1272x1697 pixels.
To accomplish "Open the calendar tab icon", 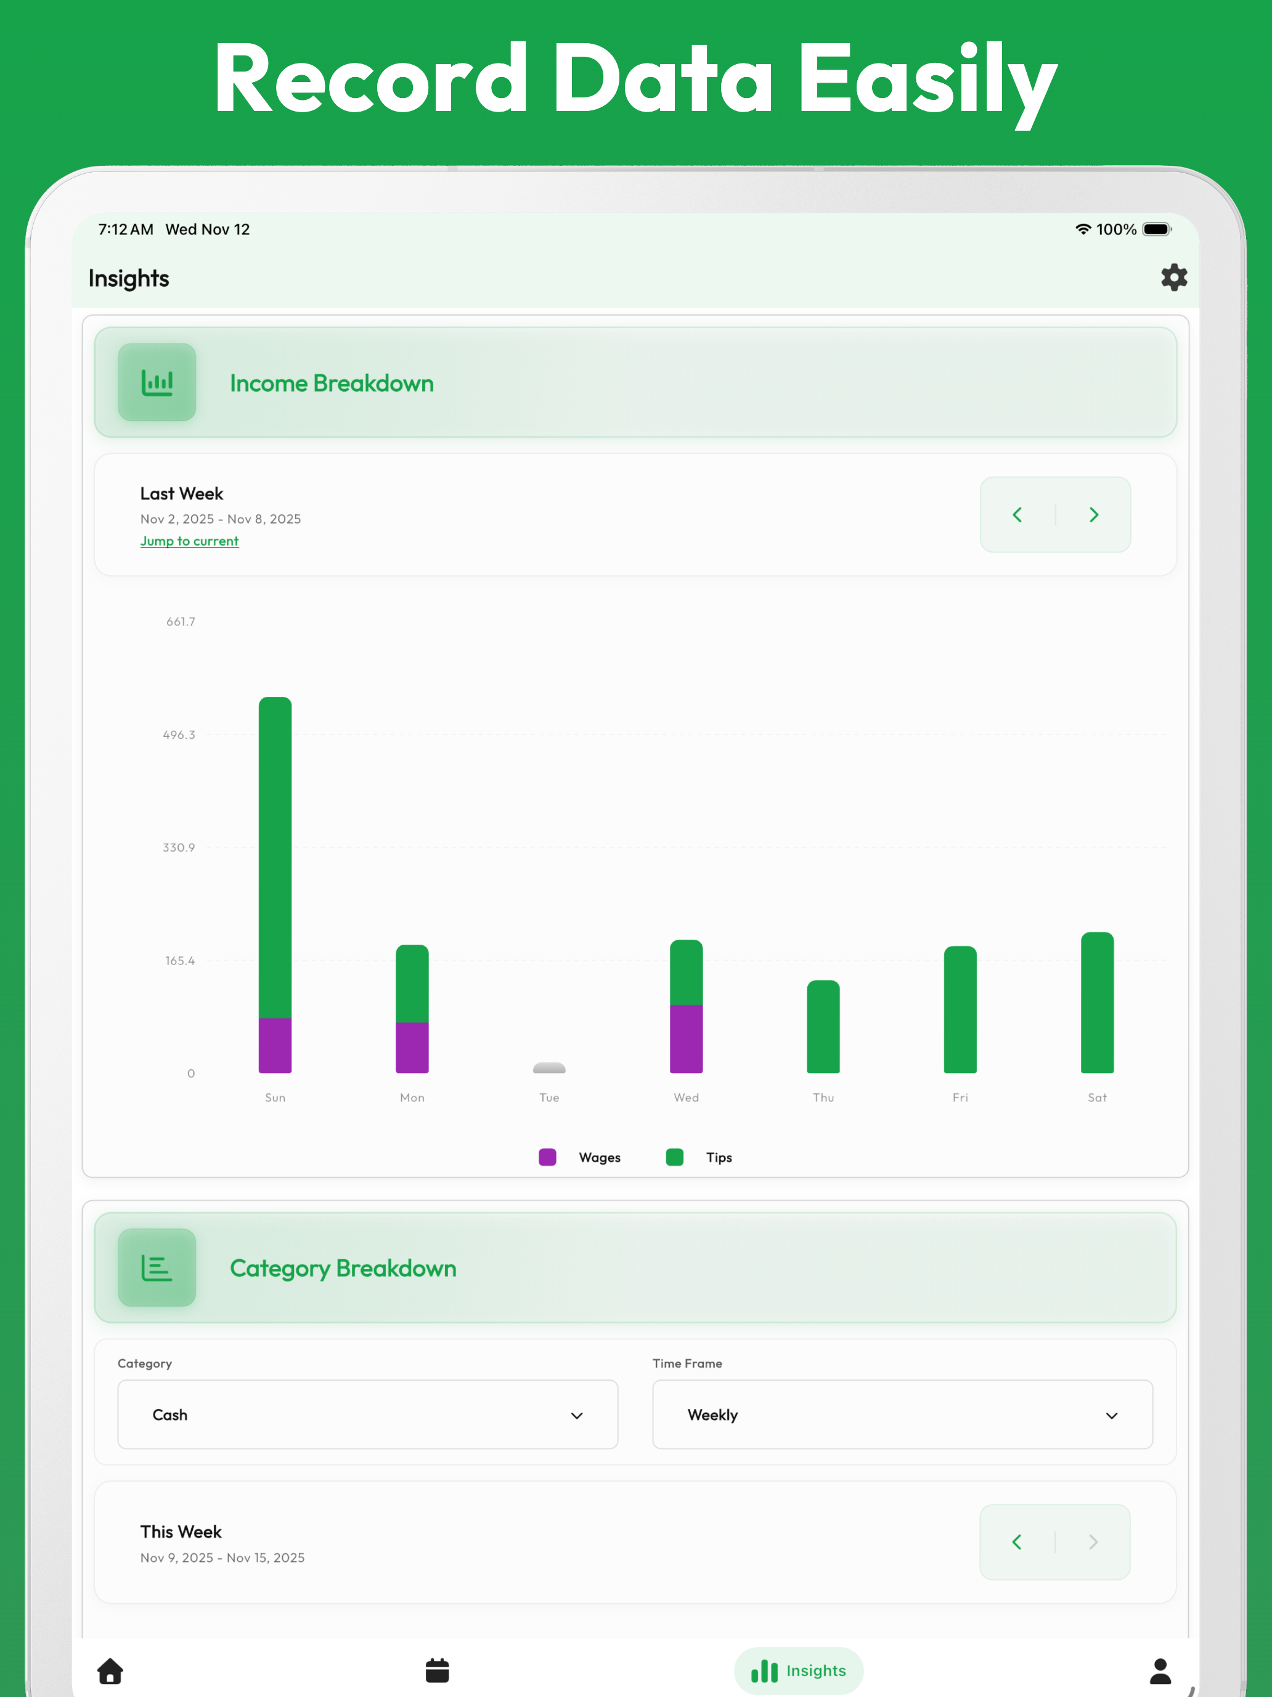I will [437, 1670].
